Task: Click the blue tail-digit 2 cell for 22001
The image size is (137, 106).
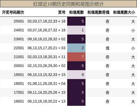Action: pyautogui.click(x=76, y=48)
